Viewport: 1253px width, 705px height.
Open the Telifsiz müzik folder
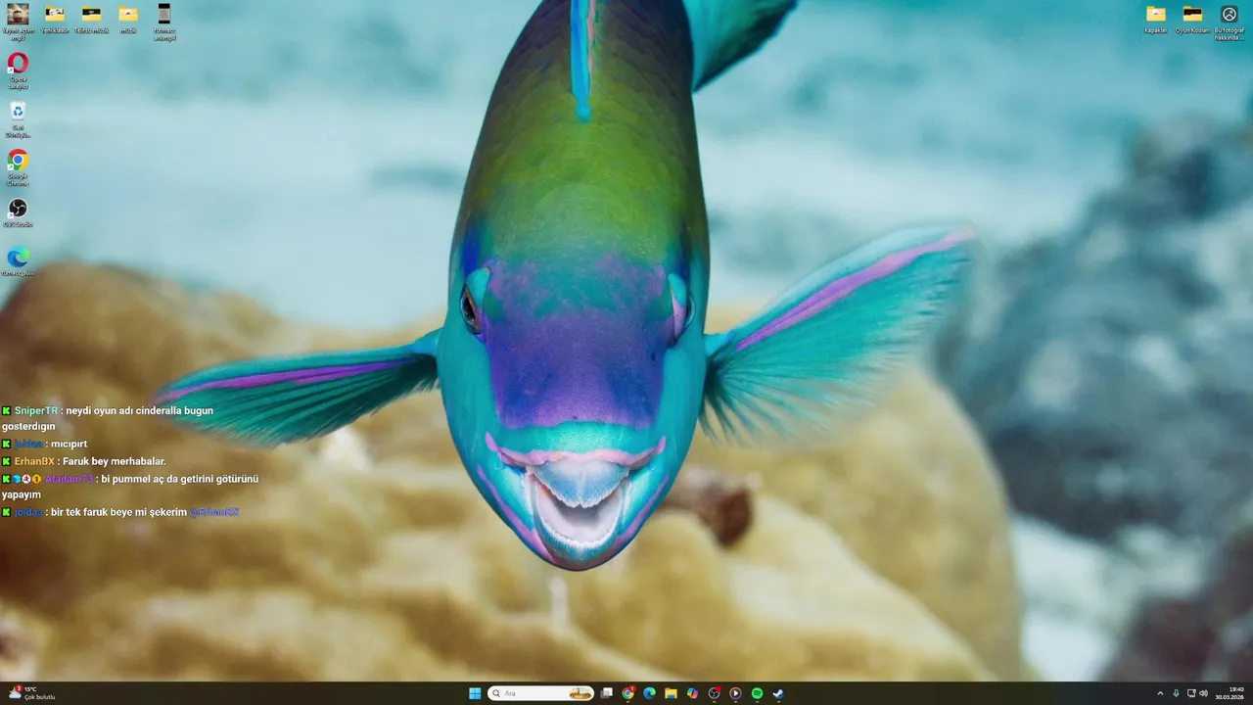click(x=91, y=19)
